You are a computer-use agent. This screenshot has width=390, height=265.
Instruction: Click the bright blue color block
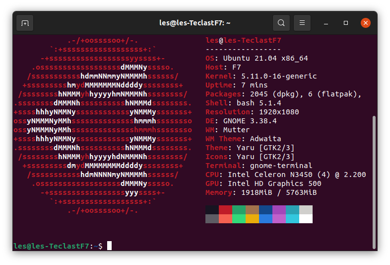point(266,219)
